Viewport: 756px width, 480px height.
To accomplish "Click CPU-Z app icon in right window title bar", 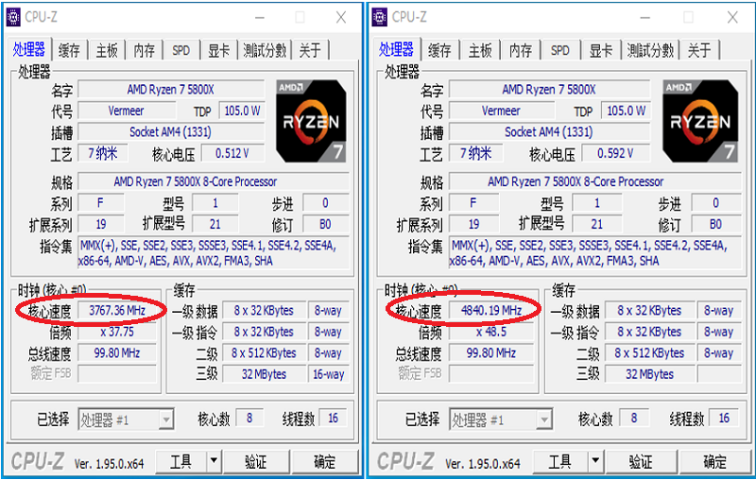I will click(x=380, y=17).
